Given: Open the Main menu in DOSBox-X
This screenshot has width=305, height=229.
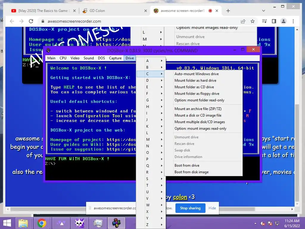Looking at the screenshot, I should [51, 58].
